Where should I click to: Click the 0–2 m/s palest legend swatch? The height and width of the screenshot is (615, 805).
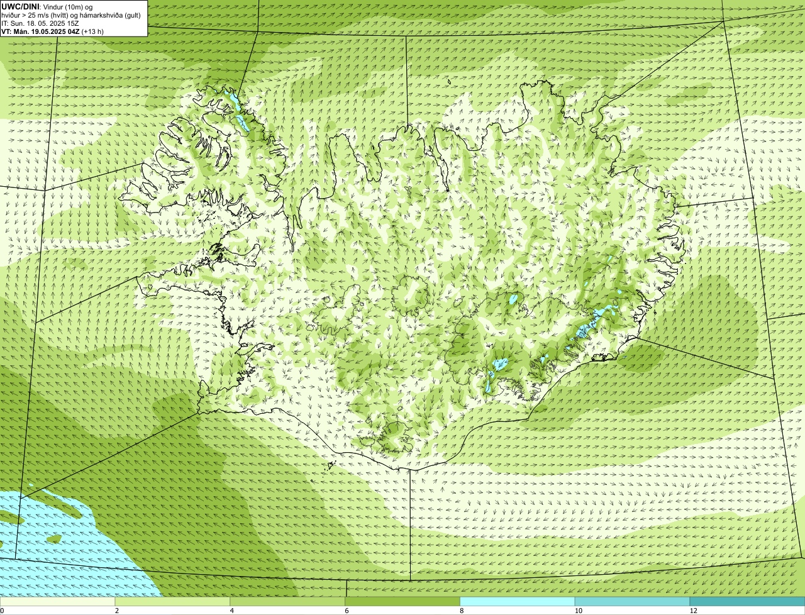(58, 602)
